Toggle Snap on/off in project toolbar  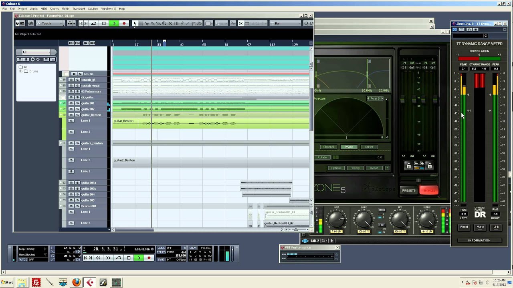tap(240, 24)
